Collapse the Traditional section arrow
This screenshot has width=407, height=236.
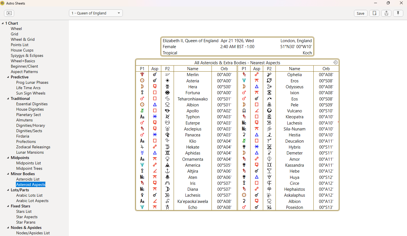tap(8, 98)
